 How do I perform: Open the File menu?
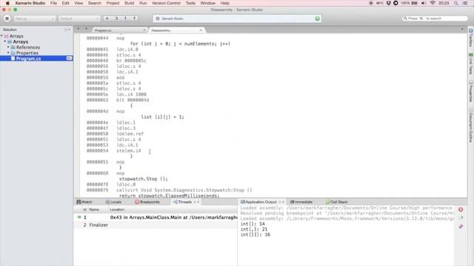(x=53, y=3)
